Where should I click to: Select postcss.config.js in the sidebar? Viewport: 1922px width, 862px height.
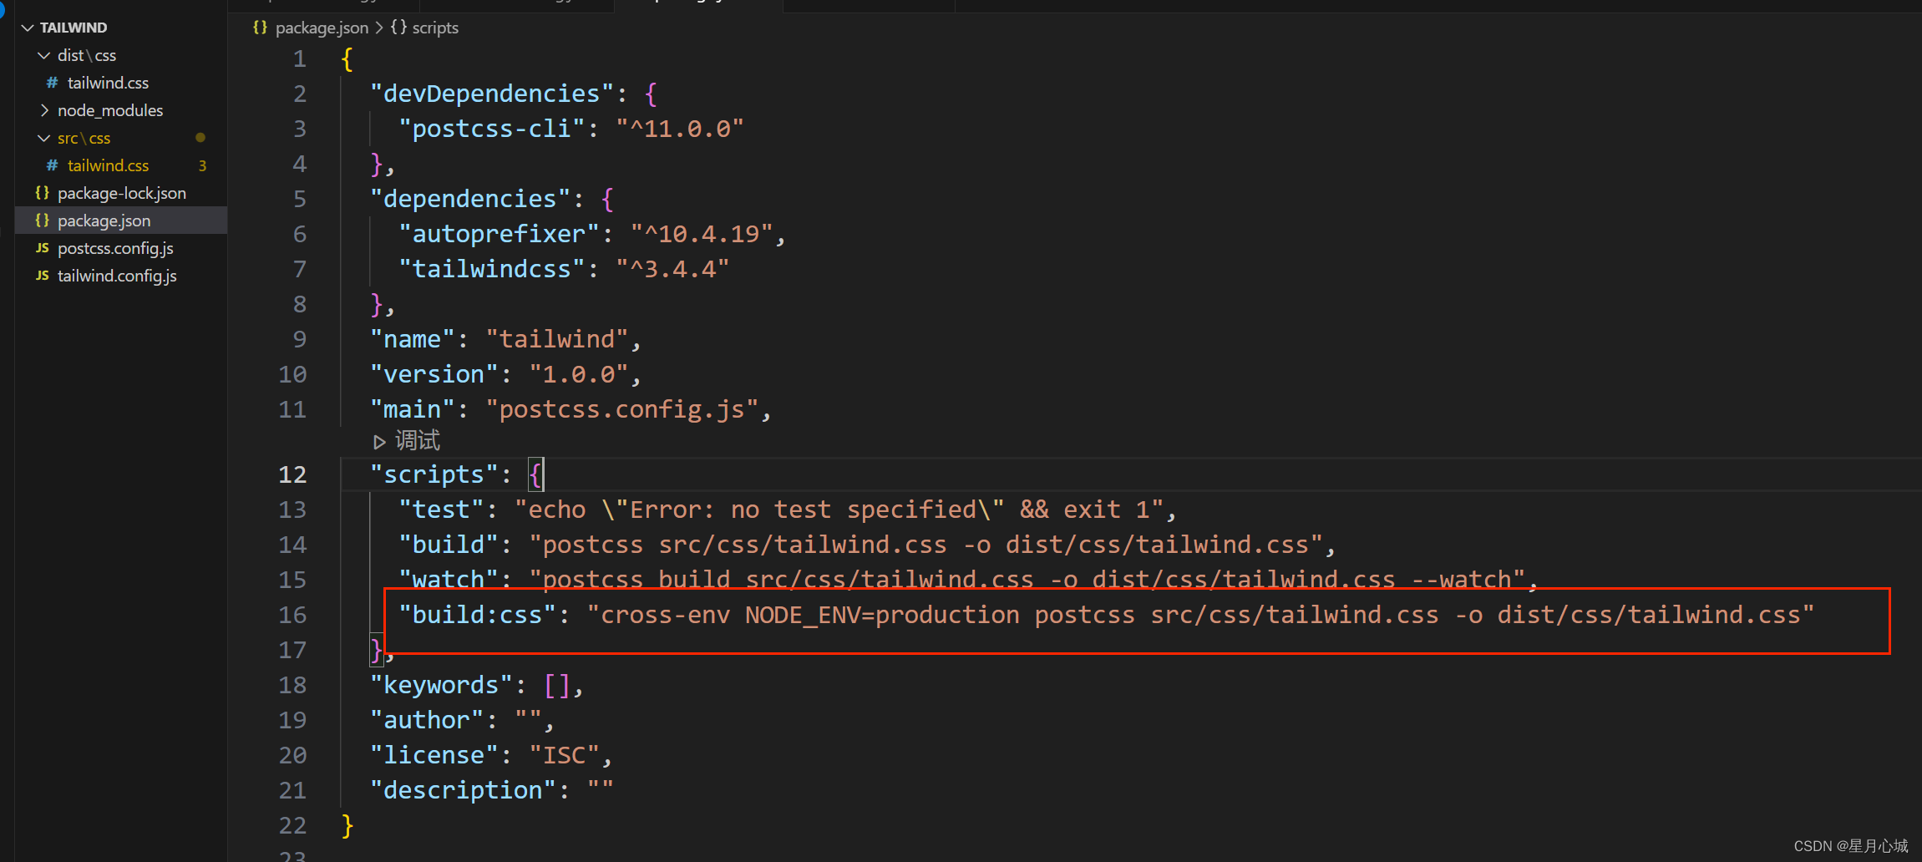point(115,248)
